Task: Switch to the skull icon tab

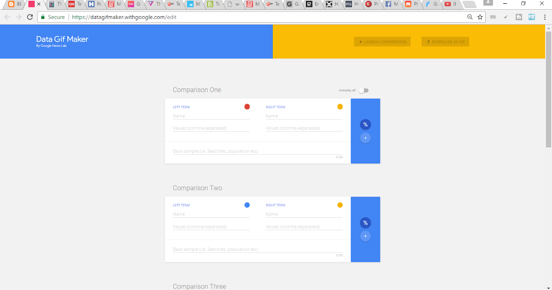Action: (x=332, y=4)
